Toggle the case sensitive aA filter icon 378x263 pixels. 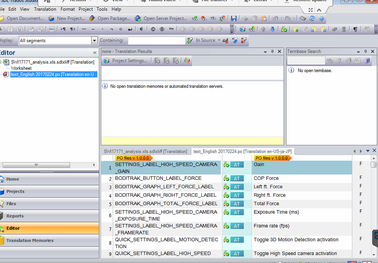(x=226, y=40)
